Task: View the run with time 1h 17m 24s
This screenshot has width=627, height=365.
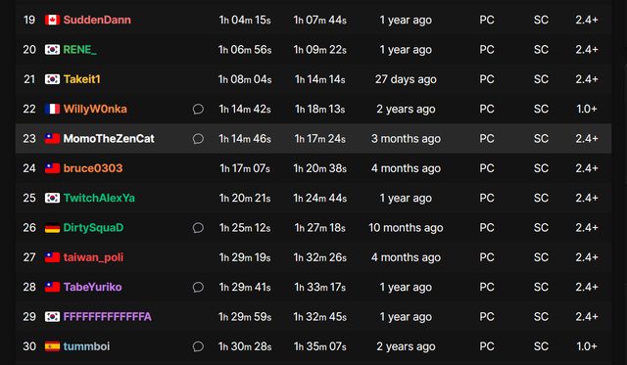Action: pos(320,139)
